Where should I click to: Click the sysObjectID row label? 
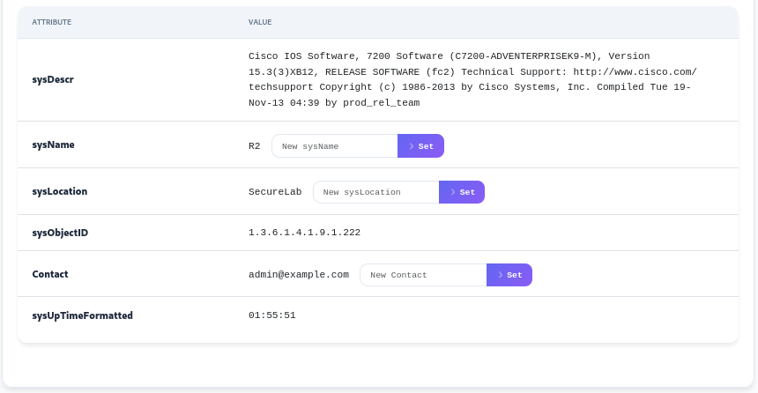[x=60, y=233]
